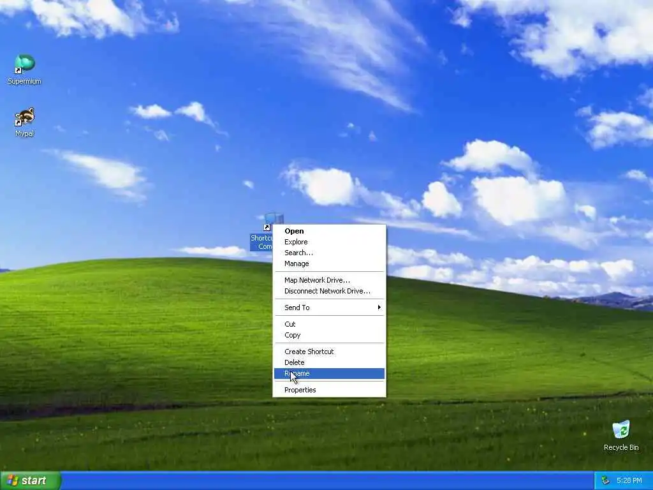The width and height of the screenshot is (653, 490).
Task: Click the system tray network icon
Action: point(606,480)
